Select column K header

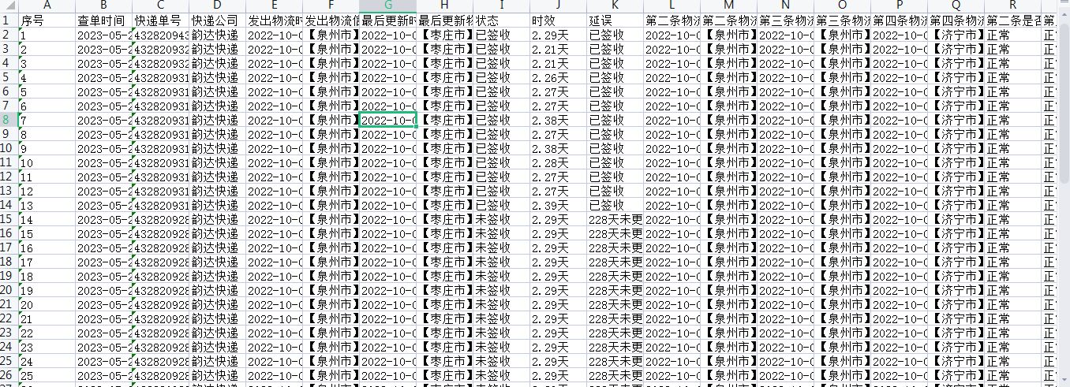point(615,6)
